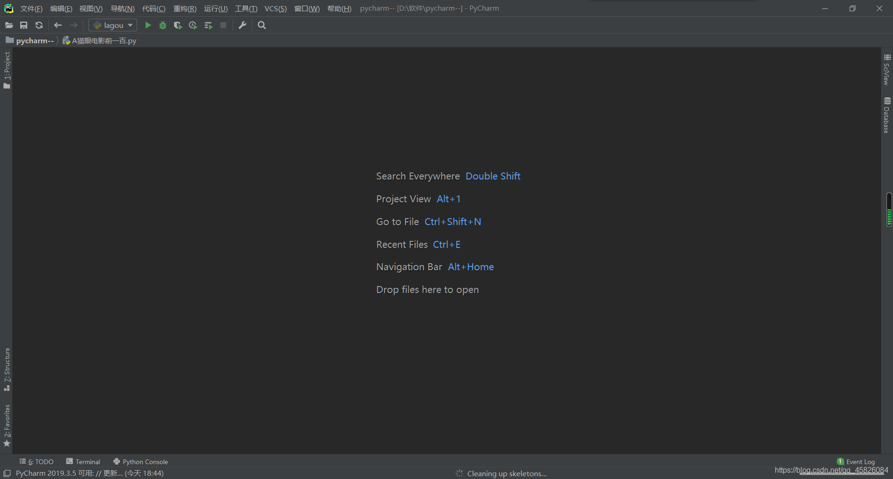This screenshot has width=893, height=479.
Task: Click the green memory indicator widget
Action: click(889, 210)
